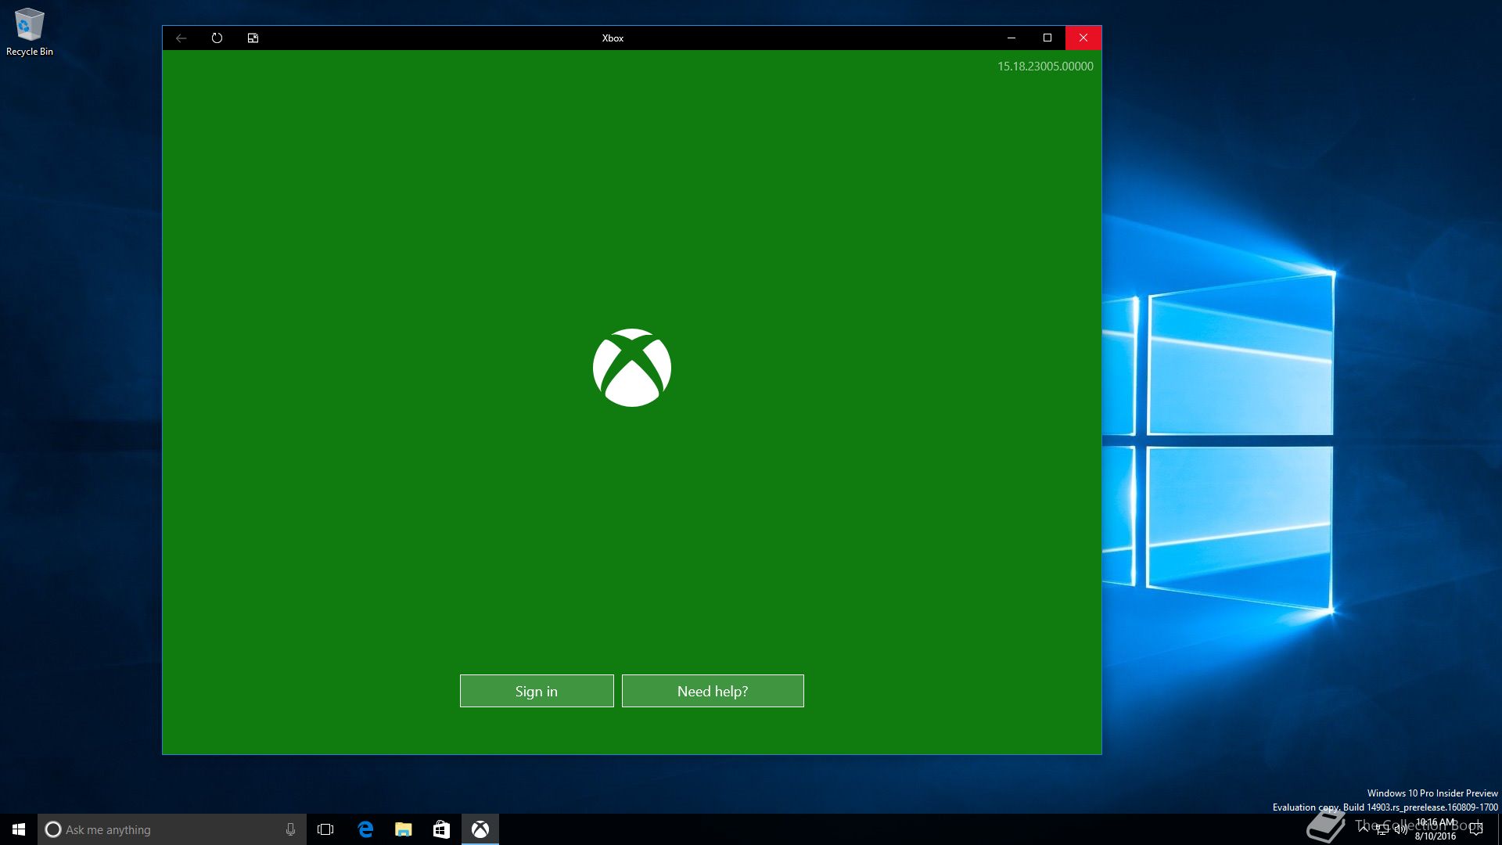Minimize the Xbox window
This screenshot has height=845, width=1502.
tap(1012, 38)
